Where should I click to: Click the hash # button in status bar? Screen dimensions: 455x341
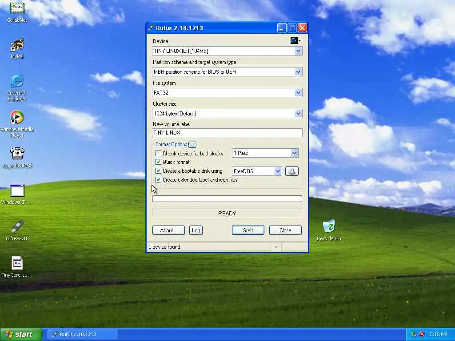(276, 247)
